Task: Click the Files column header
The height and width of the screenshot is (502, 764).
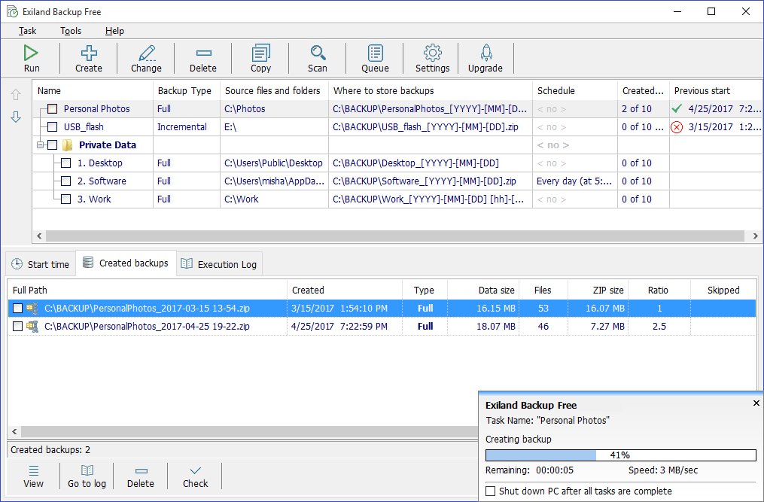Action: click(543, 291)
